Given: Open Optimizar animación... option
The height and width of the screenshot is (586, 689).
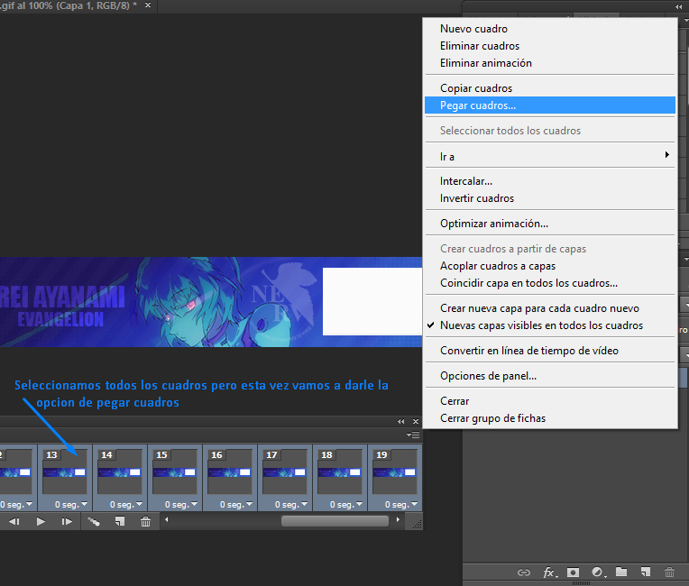Looking at the screenshot, I should 550,224.
